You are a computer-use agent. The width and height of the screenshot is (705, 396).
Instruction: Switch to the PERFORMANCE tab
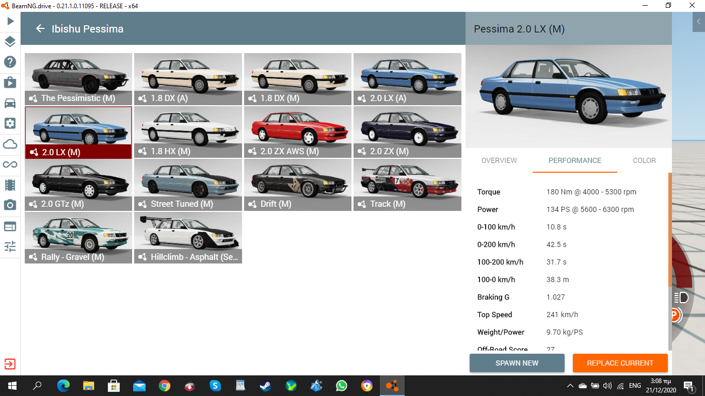click(575, 160)
